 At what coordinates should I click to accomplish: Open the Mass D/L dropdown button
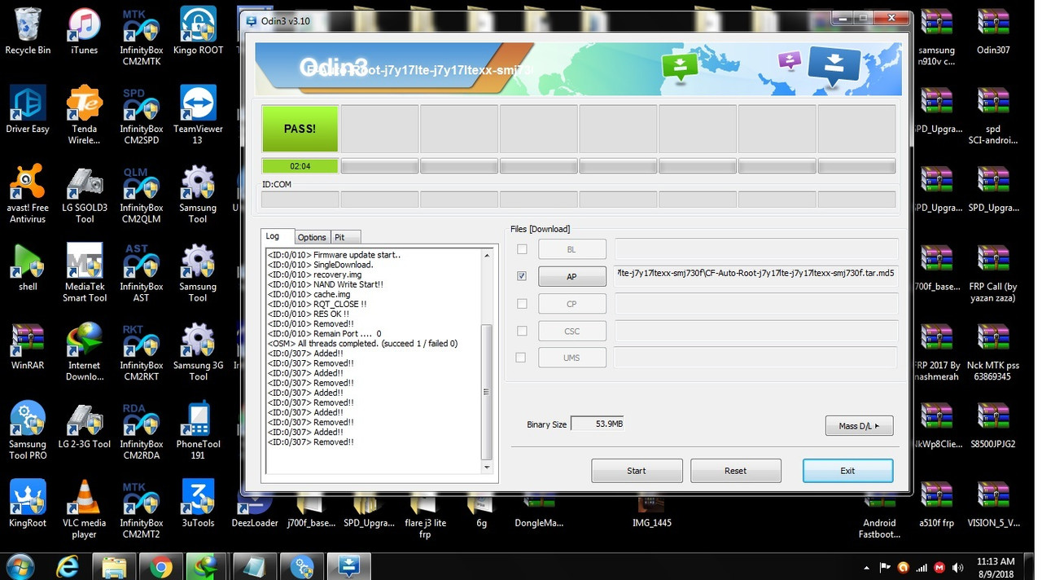coord(859,426)
